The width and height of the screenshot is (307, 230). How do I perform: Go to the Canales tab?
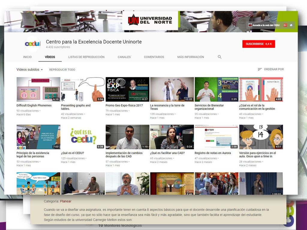pos(124,57)
